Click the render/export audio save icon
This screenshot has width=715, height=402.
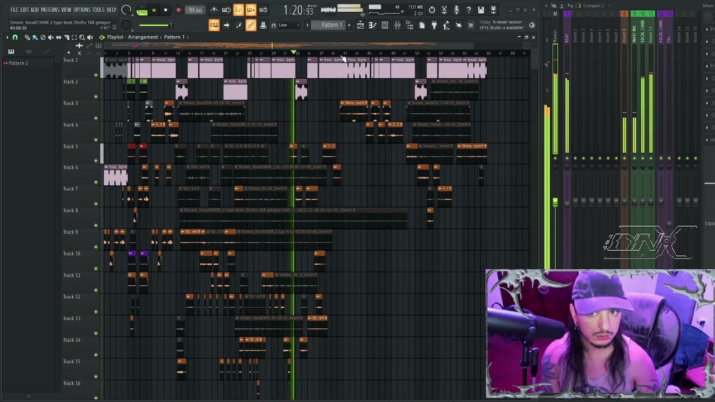pos(493,10)
